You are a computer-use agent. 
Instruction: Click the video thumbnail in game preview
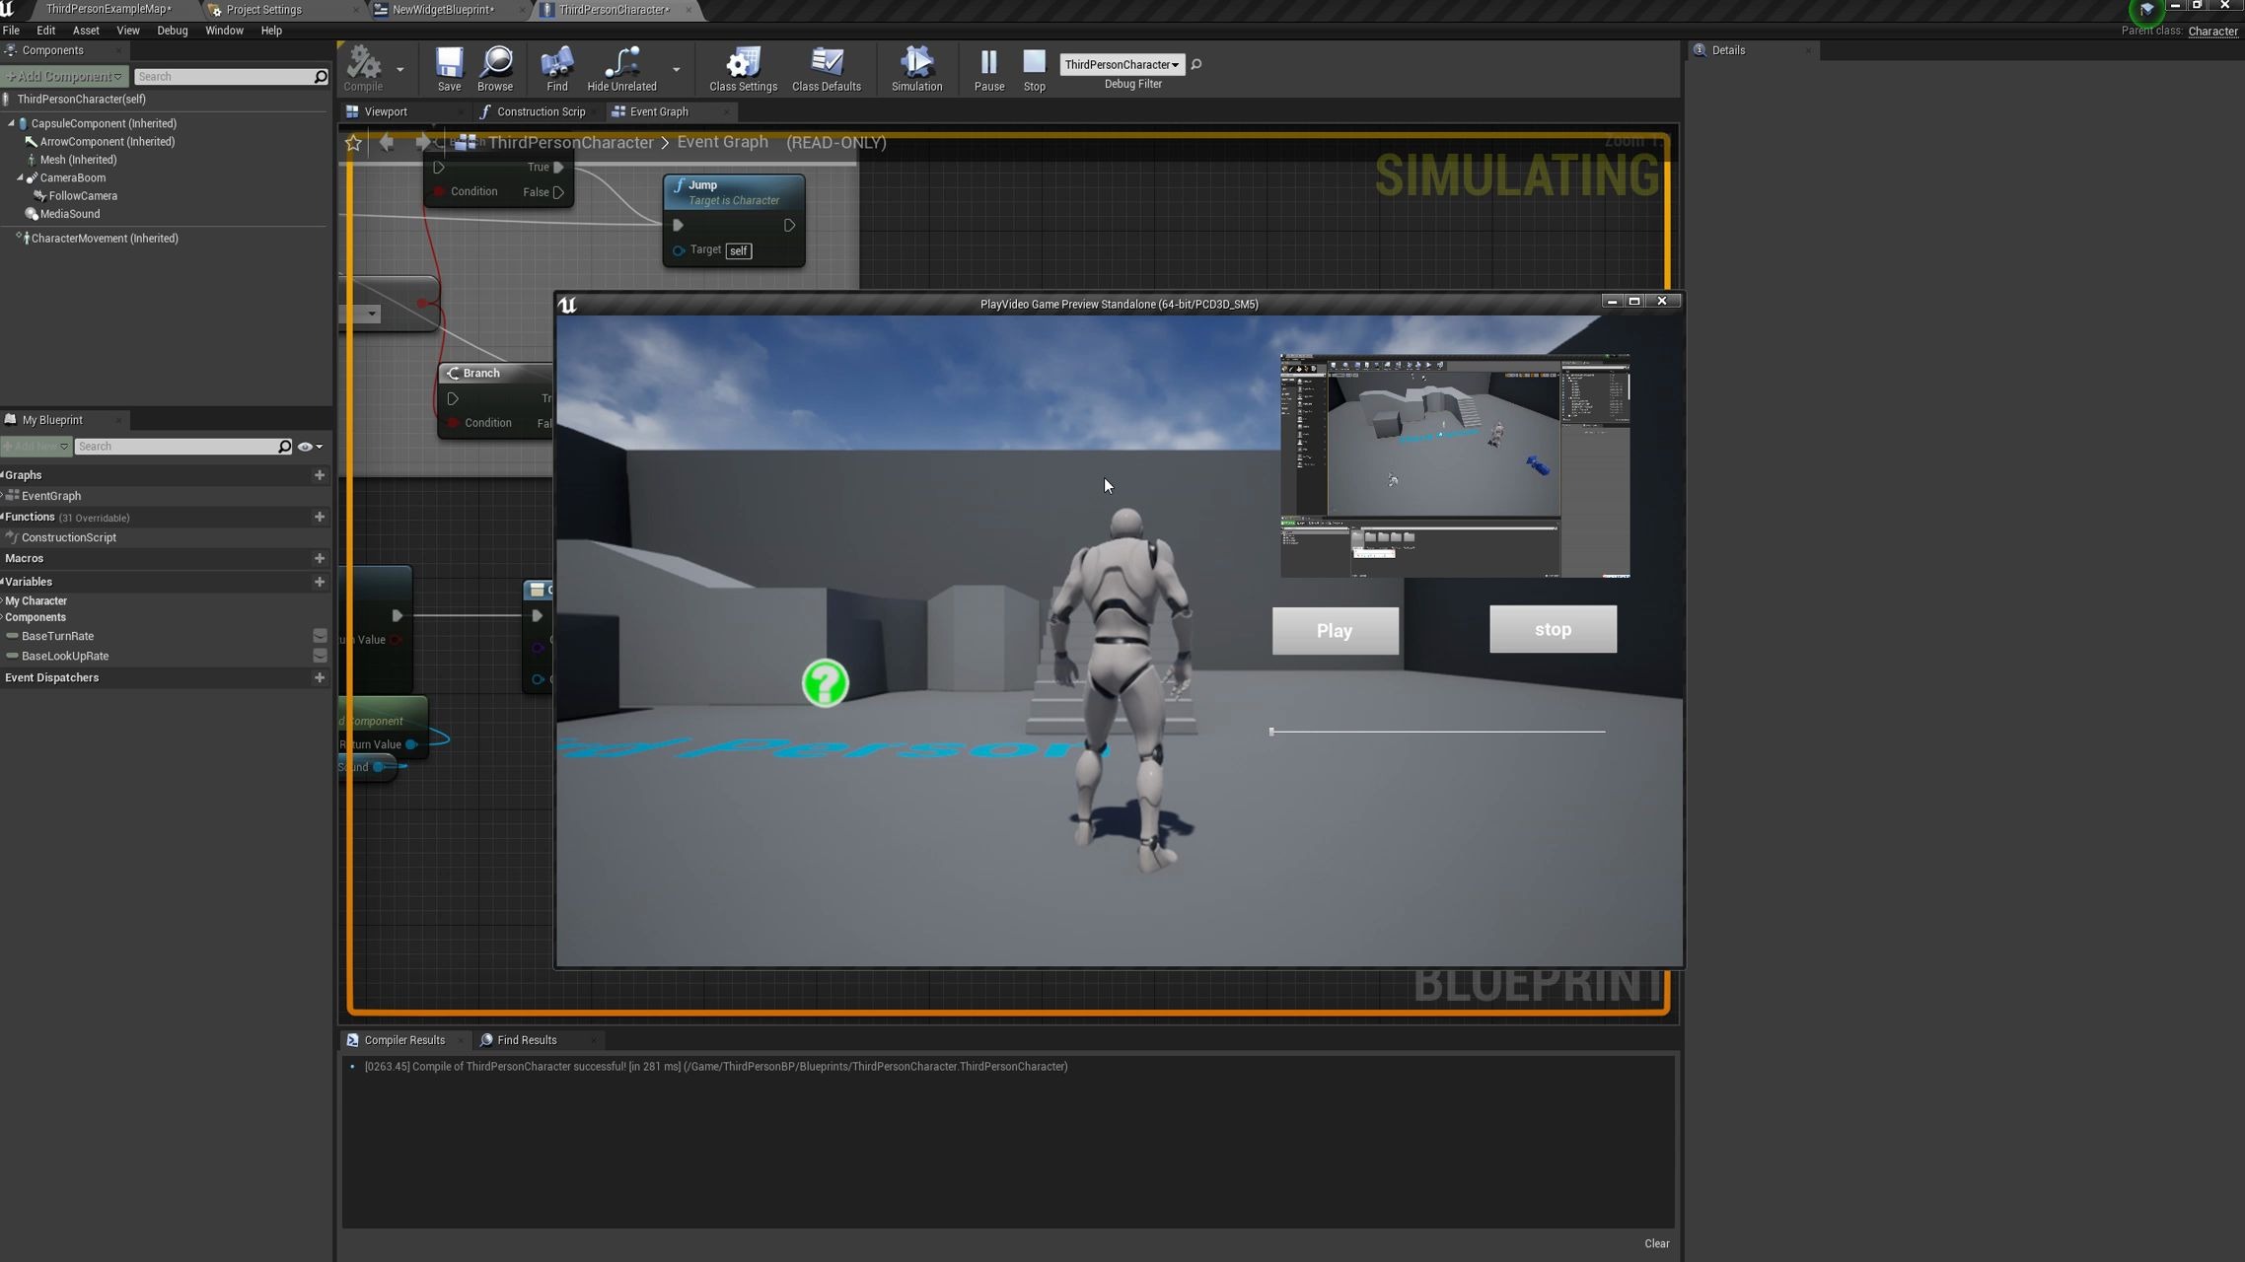click(1455, 465)
